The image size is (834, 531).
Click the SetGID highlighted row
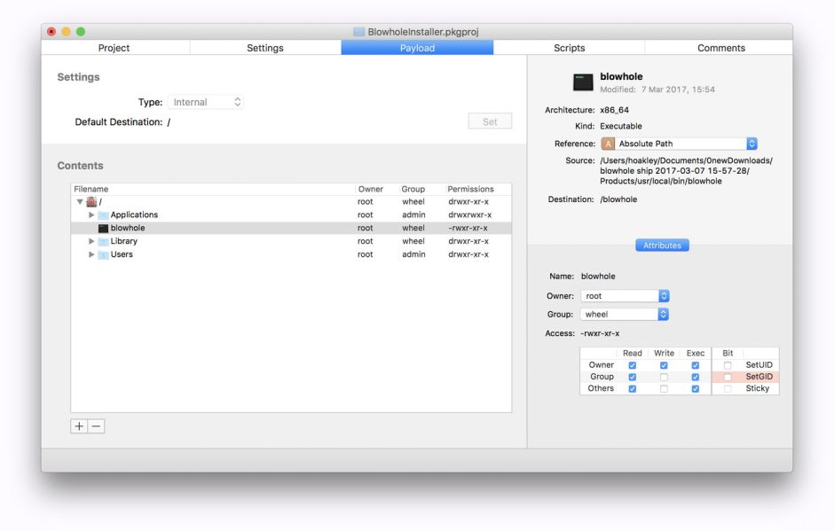tap(745, 377)
